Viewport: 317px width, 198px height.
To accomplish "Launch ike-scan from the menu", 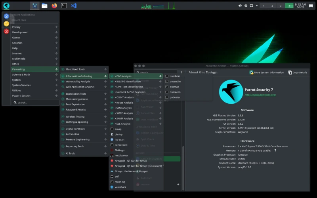I will point(136,139).
